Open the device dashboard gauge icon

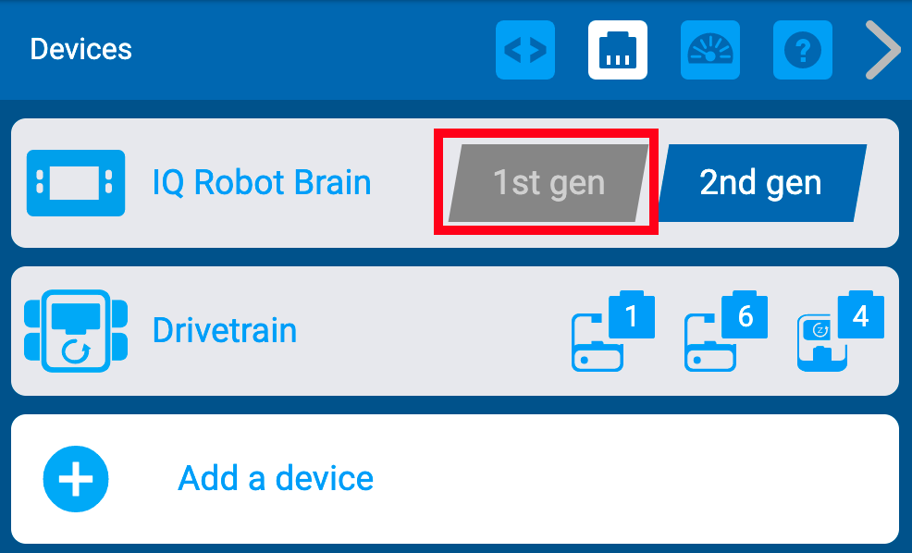pyautogui.click(x=709, y=50)
